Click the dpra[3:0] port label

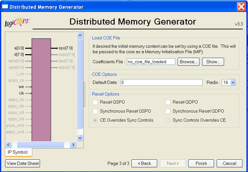(x=16, y=61)
